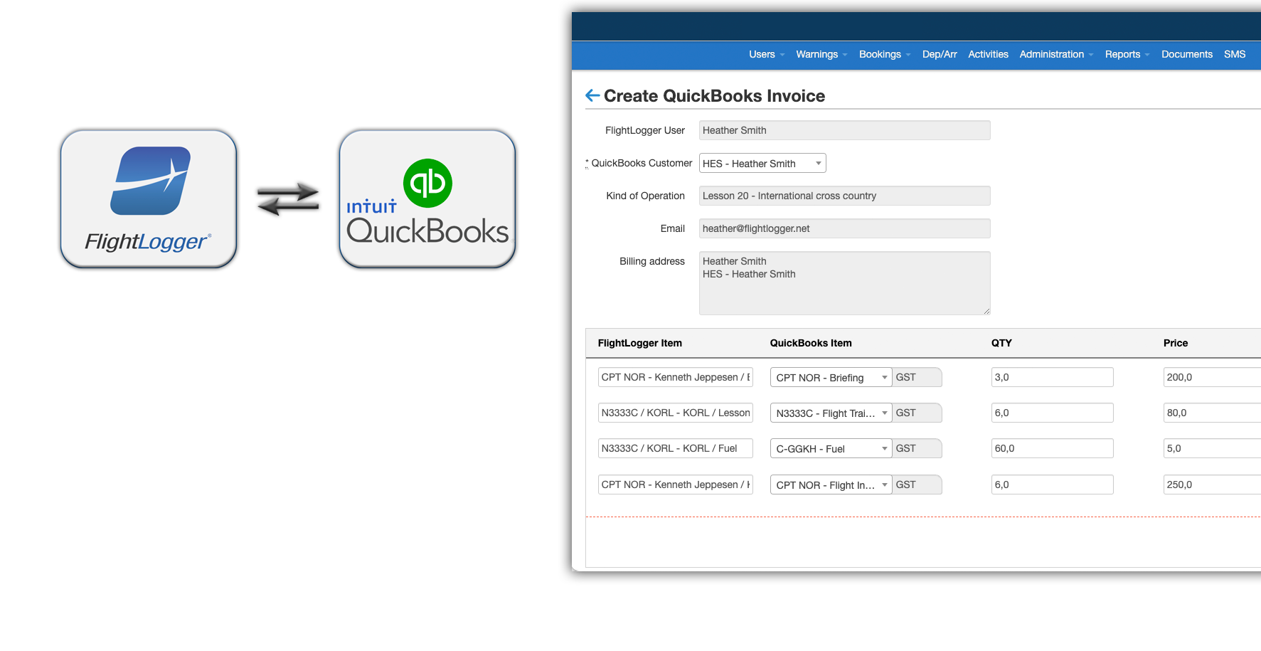
Task: Click the Price column header
Action: [1176, 343]
